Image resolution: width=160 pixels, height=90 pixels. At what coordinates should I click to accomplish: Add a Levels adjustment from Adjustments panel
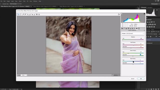(x=148, y=22)
